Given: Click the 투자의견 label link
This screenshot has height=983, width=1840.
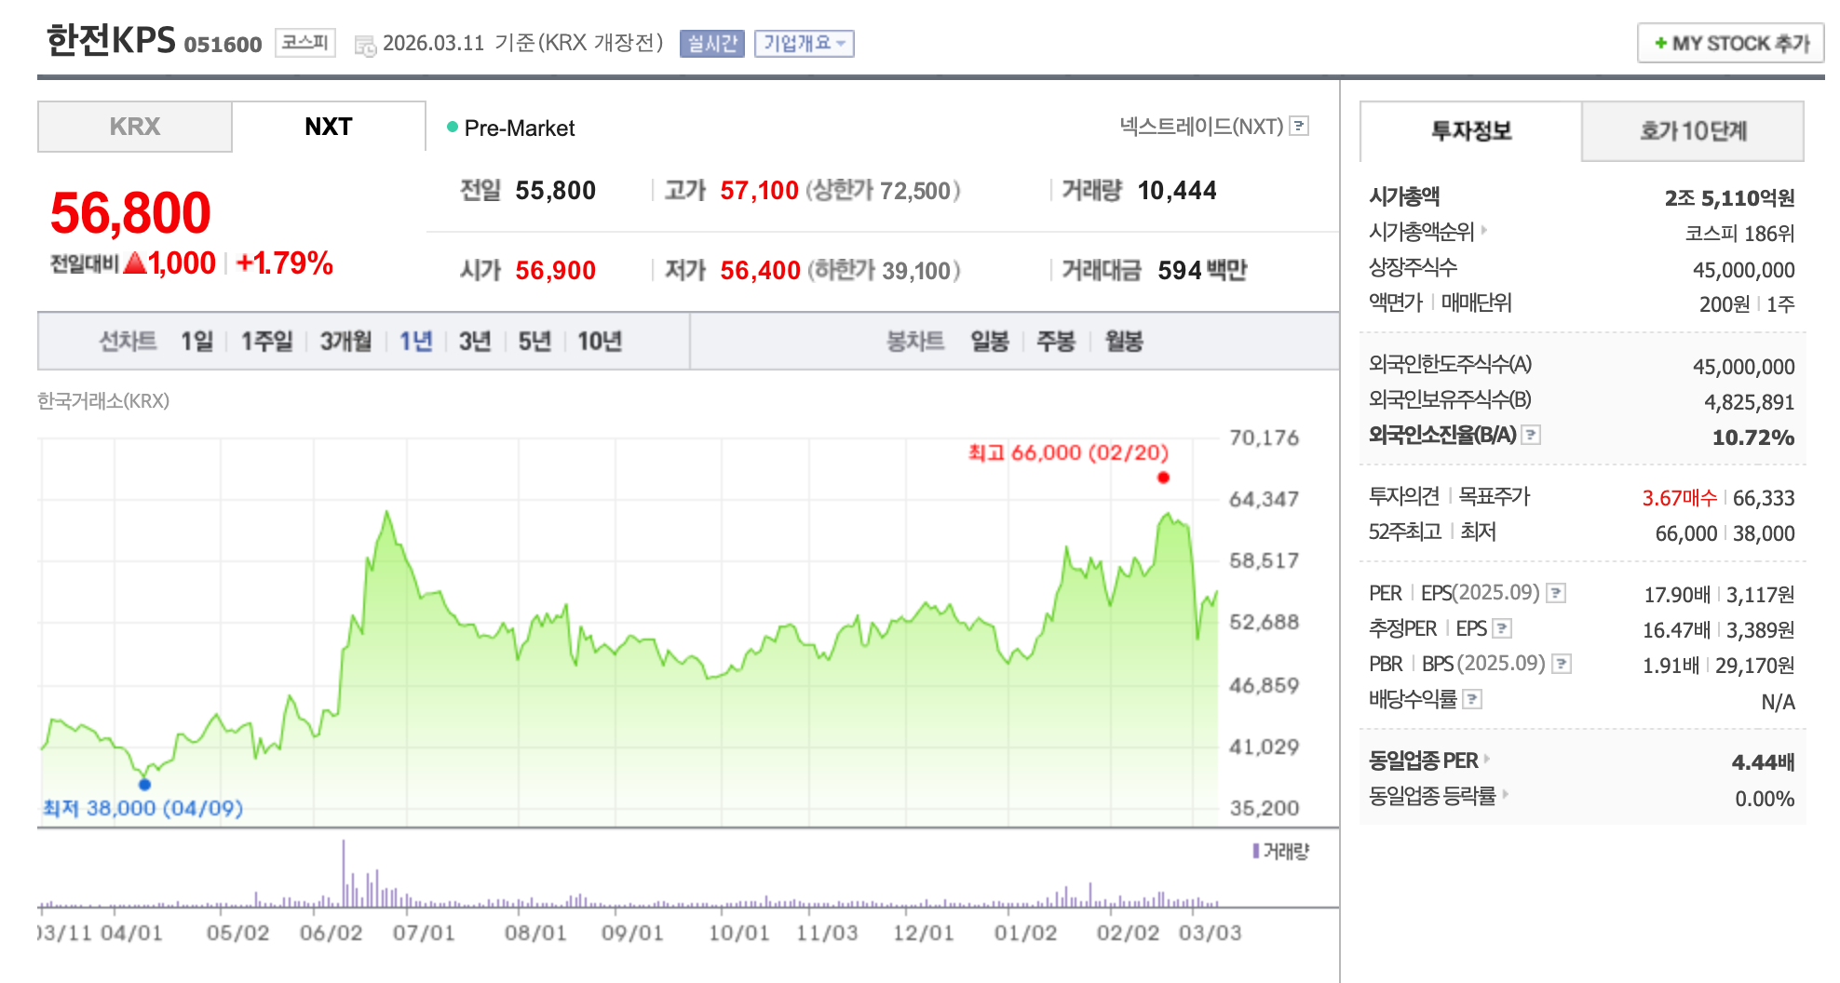Looking at the screenshot, I should 1403,496.
